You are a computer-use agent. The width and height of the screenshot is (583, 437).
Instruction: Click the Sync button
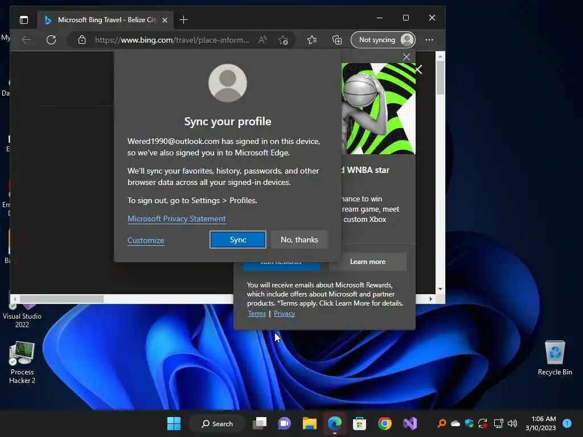pyautogui.click(x=238, y=240)
